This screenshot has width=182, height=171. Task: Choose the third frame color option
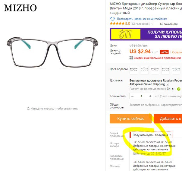(155, 70)
